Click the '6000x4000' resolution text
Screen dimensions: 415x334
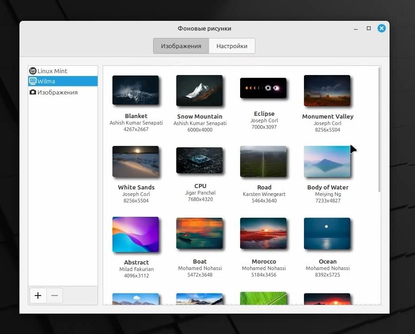pos(200,130)
